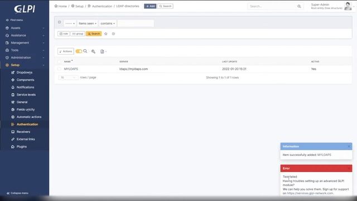The width and height of the screenshot is (357, 201).
Task: Open the Actions button
Action: (x=66, y=51)
